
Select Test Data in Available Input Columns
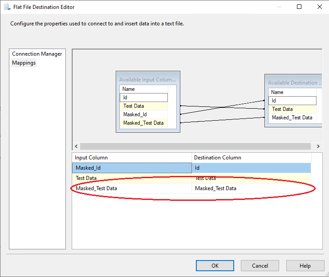[144, 106]
